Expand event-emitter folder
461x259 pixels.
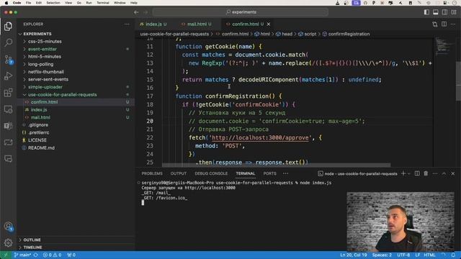click(x=42, y=49)
